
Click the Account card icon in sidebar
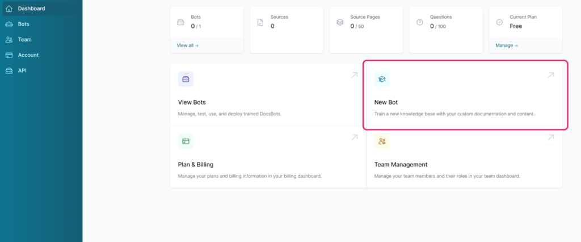click(x=9, y=55)
